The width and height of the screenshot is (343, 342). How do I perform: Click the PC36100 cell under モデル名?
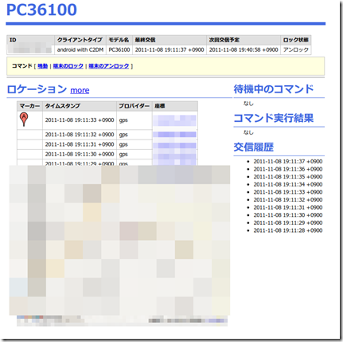point(119,49)
